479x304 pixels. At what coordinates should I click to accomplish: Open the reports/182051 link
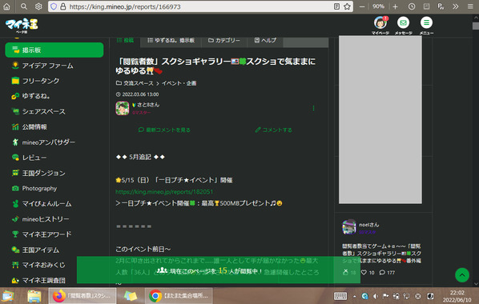coord(164,192)
